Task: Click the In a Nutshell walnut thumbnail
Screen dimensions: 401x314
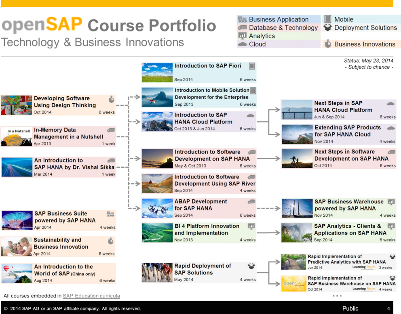Action: click(17, 136)
